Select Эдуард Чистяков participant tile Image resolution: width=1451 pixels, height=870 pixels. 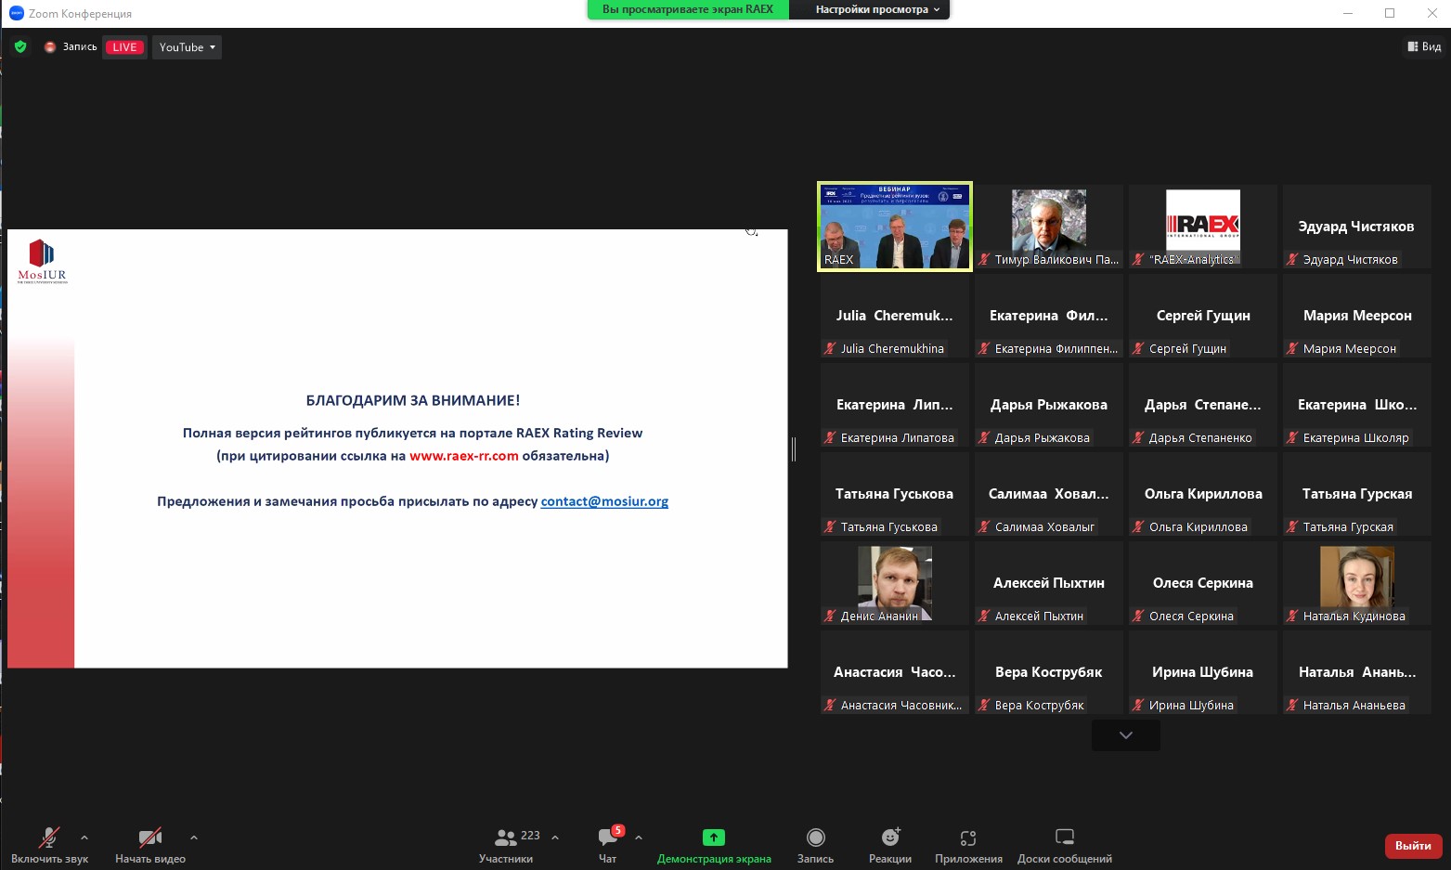(x=1357, y=227)
